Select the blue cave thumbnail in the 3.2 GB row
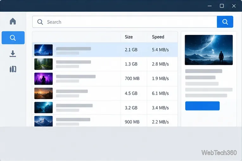 43,107
